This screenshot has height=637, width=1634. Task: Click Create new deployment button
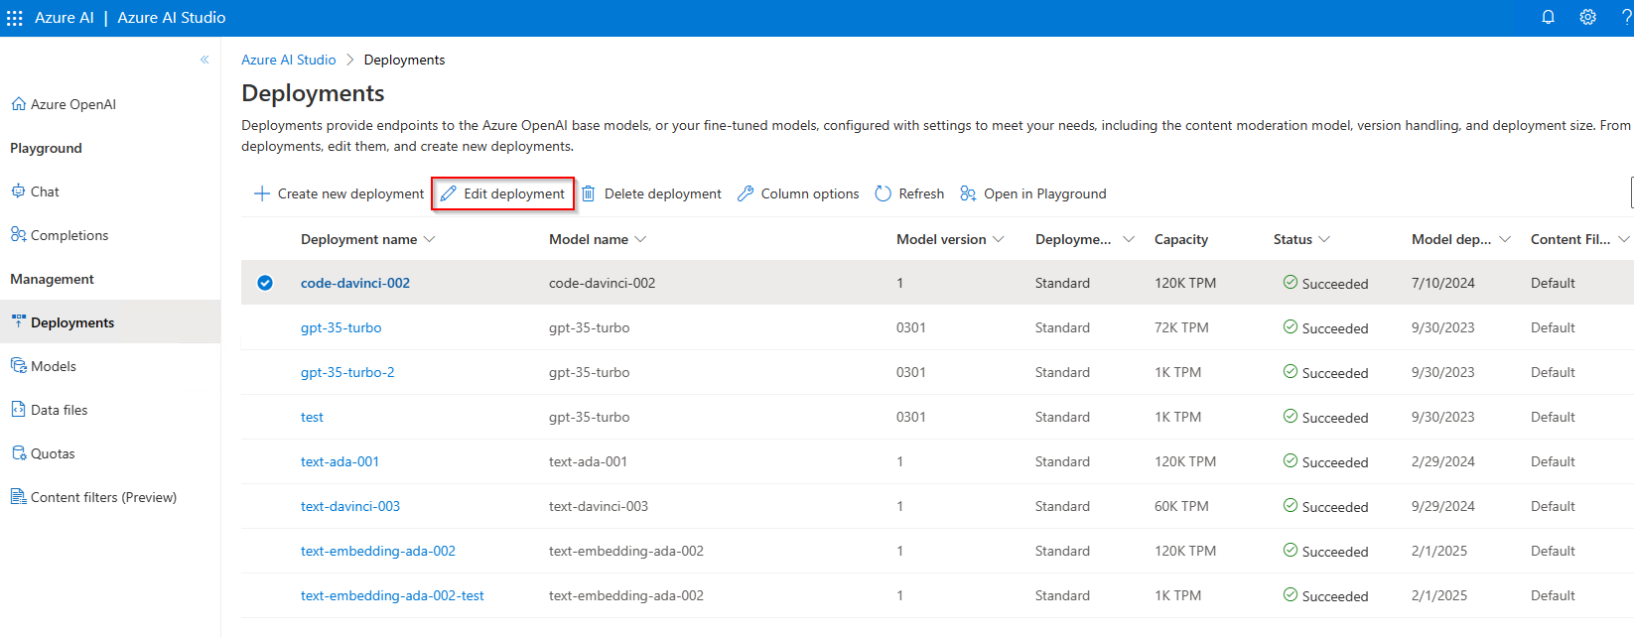(339, 193)
